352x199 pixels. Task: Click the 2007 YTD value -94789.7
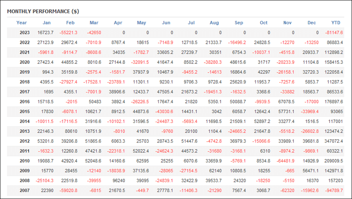tap(334, 190)
